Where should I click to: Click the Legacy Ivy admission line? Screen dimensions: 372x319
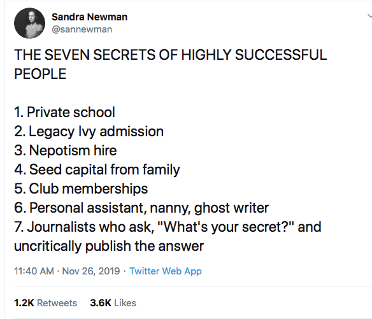pyautogui.click(x=89, y=132)
